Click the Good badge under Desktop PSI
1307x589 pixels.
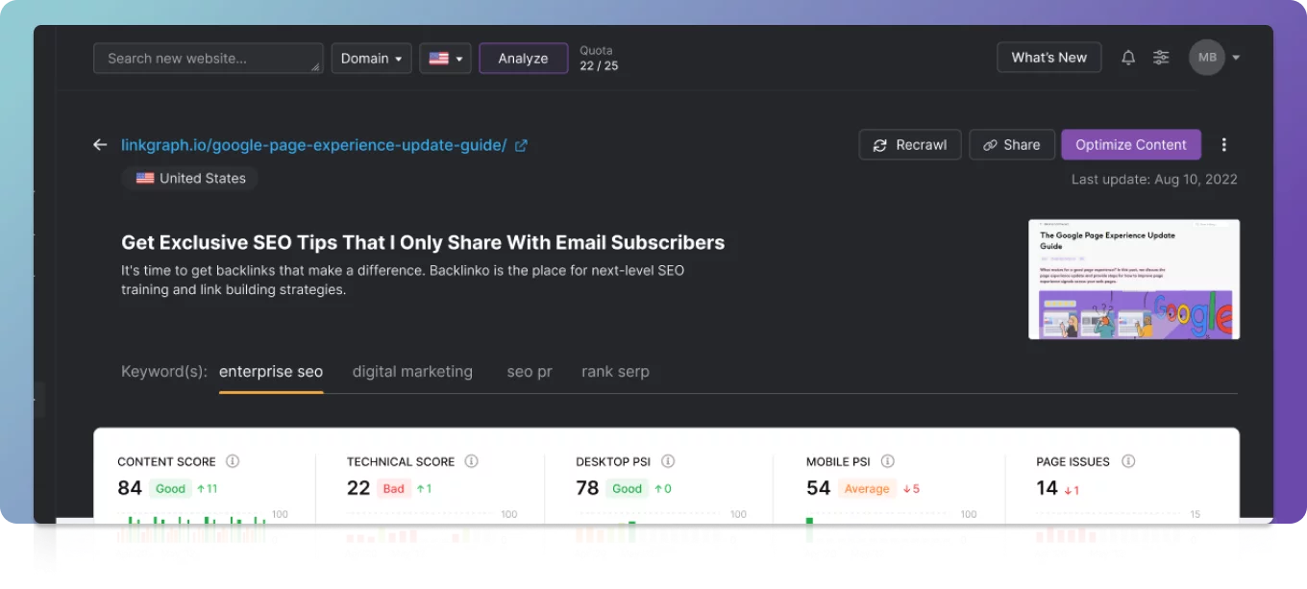[x=627, y=488]
